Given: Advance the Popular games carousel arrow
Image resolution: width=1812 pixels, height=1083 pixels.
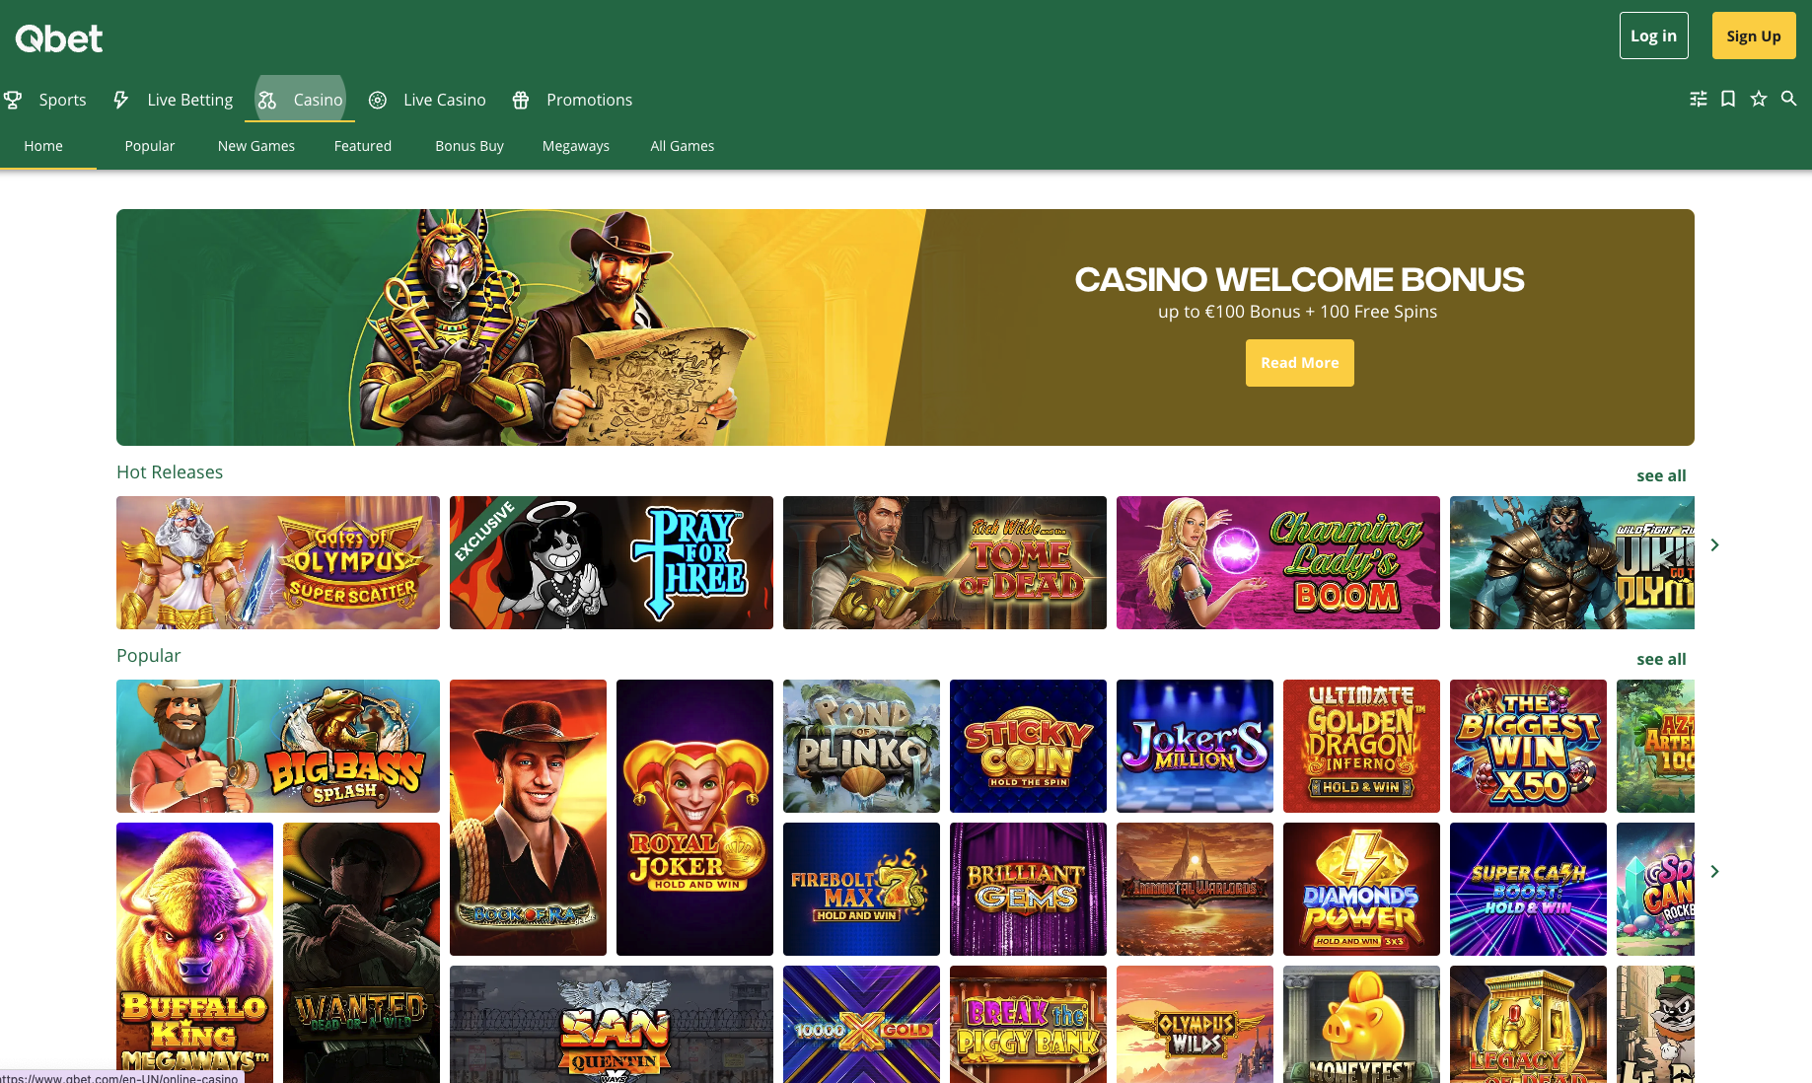Looking at the screenshot, I should pyautogui.click(x=1715, y=872).
